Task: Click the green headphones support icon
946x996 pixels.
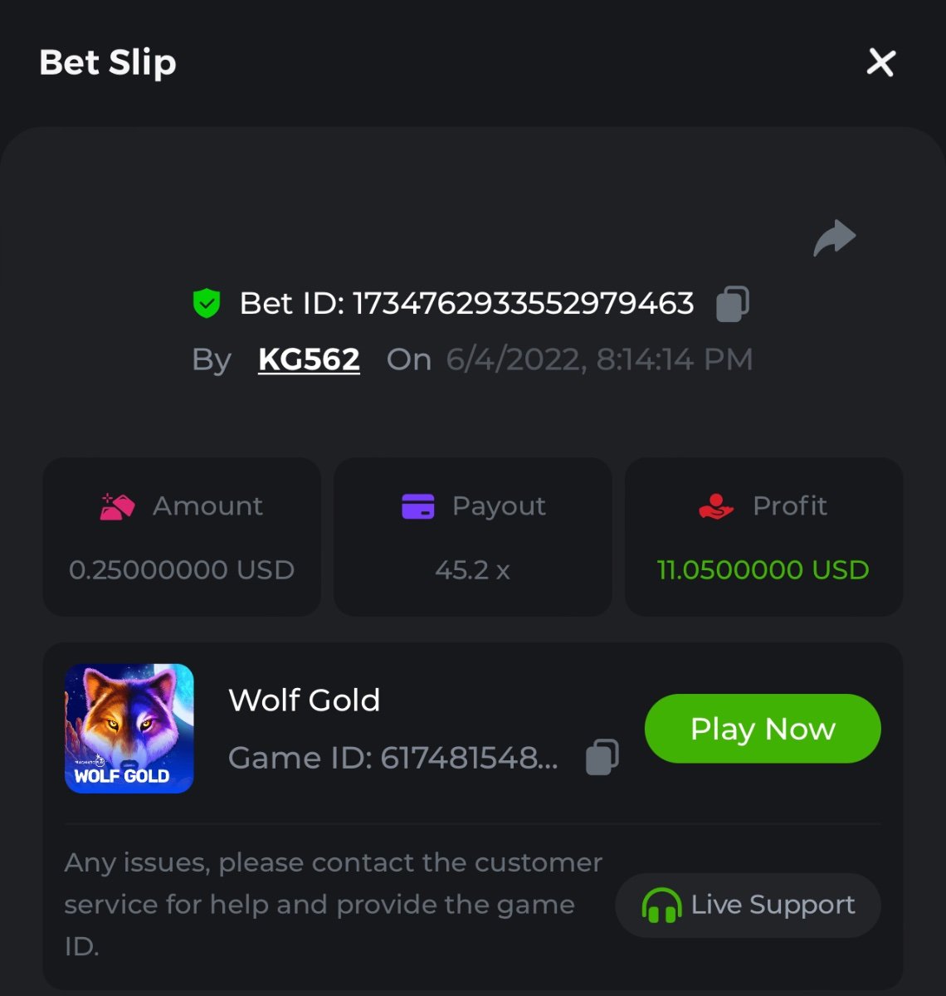Action: point(661,906)
